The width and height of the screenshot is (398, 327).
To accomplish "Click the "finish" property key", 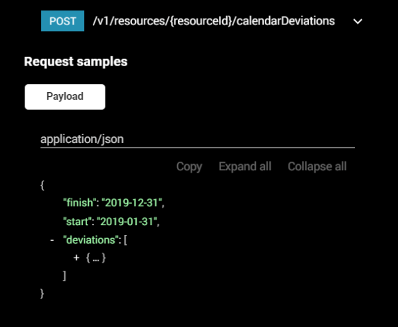I will tap(80, 203).
